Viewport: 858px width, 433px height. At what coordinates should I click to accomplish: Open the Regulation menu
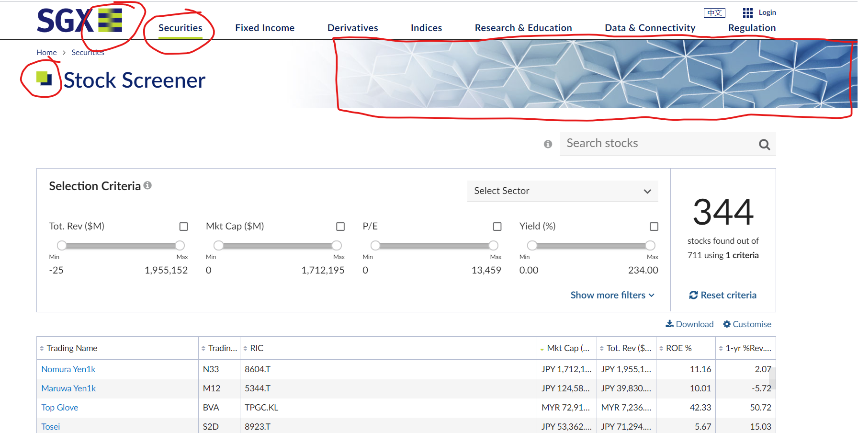752,28
